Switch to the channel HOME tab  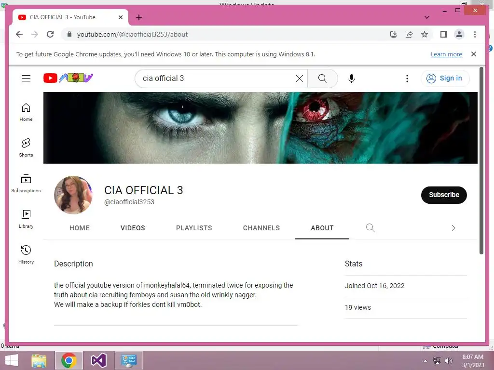80,228
